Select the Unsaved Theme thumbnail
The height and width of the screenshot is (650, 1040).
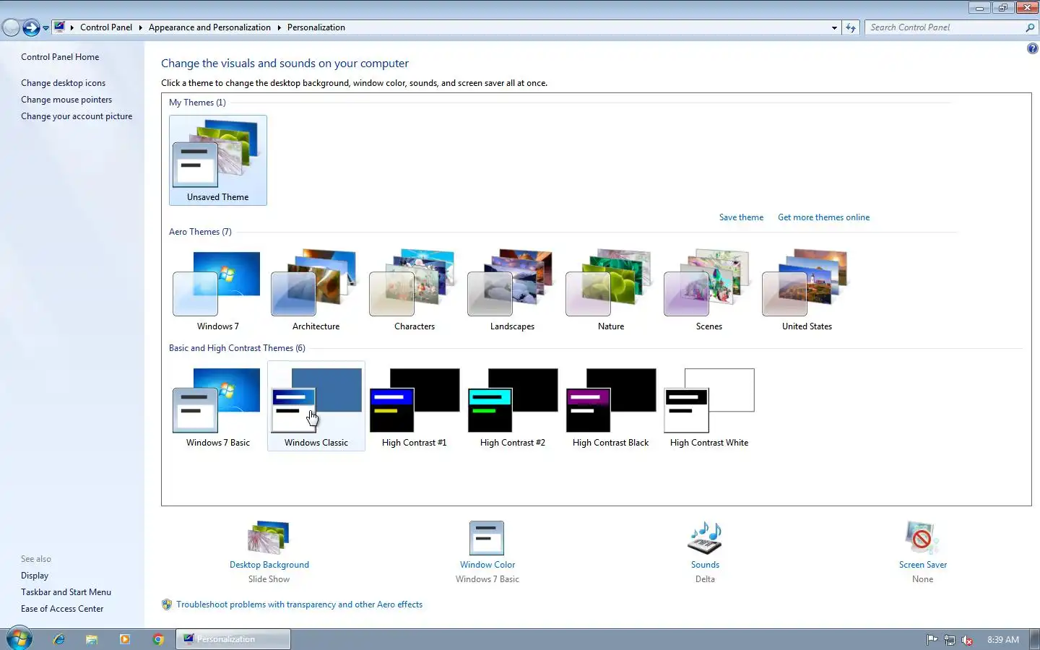(217, 160)
